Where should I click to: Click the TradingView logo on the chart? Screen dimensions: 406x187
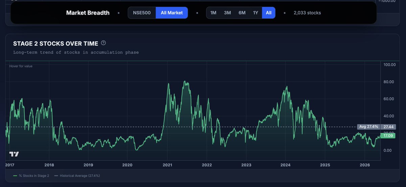point(14,154)
